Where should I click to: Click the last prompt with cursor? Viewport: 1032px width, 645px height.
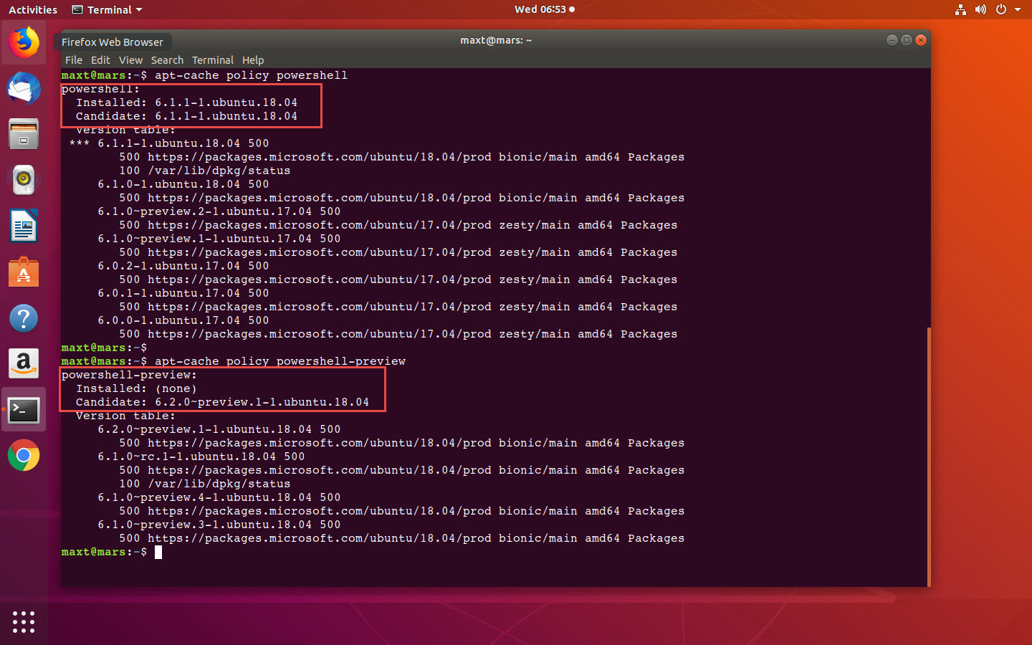pos(111,552)
